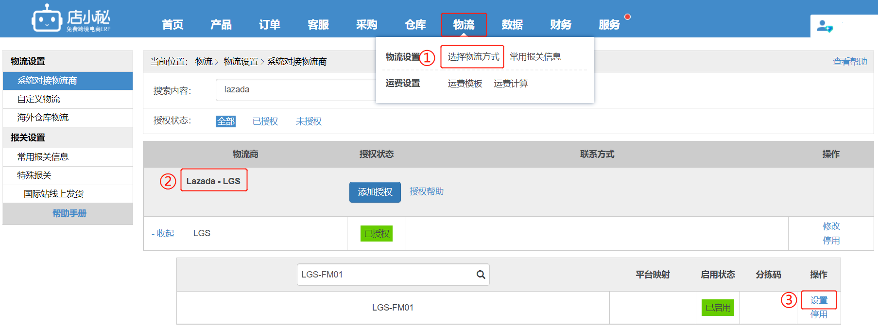Open the 数据 menu
Image resolution: width=878 pixels, height=329 pixels.
(512, 25)
